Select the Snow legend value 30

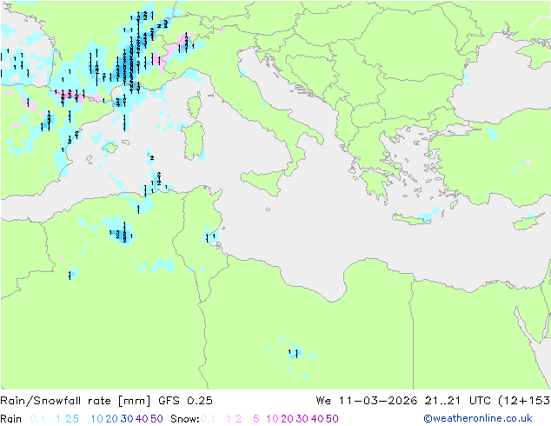pyautogui.click(x=302, y=419)
